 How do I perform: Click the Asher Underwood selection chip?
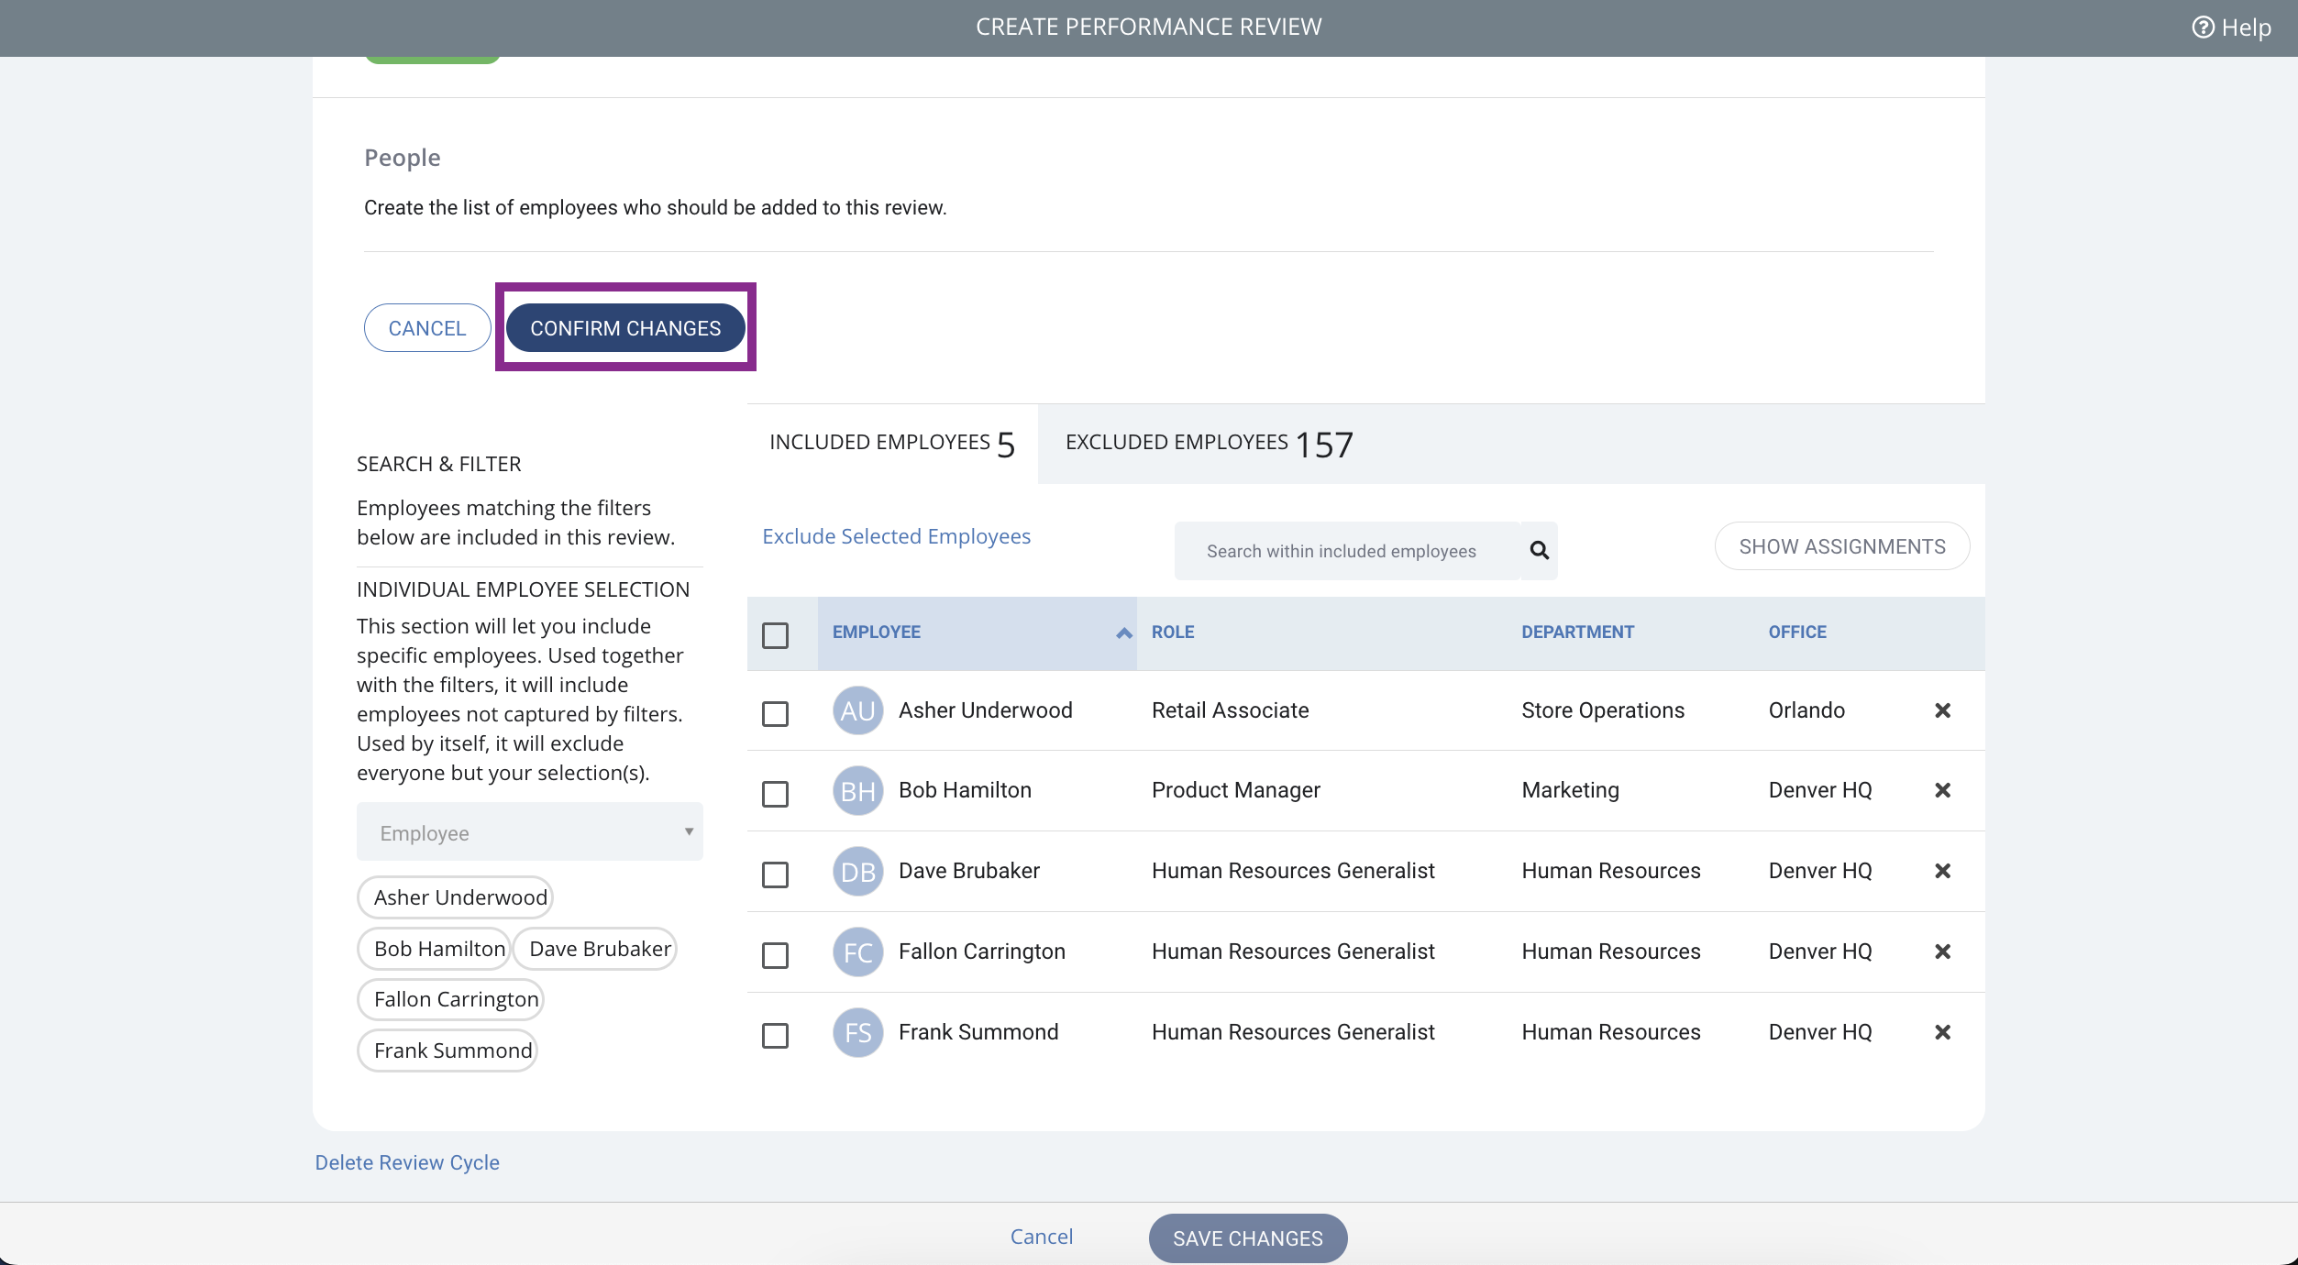coord(455,897)
